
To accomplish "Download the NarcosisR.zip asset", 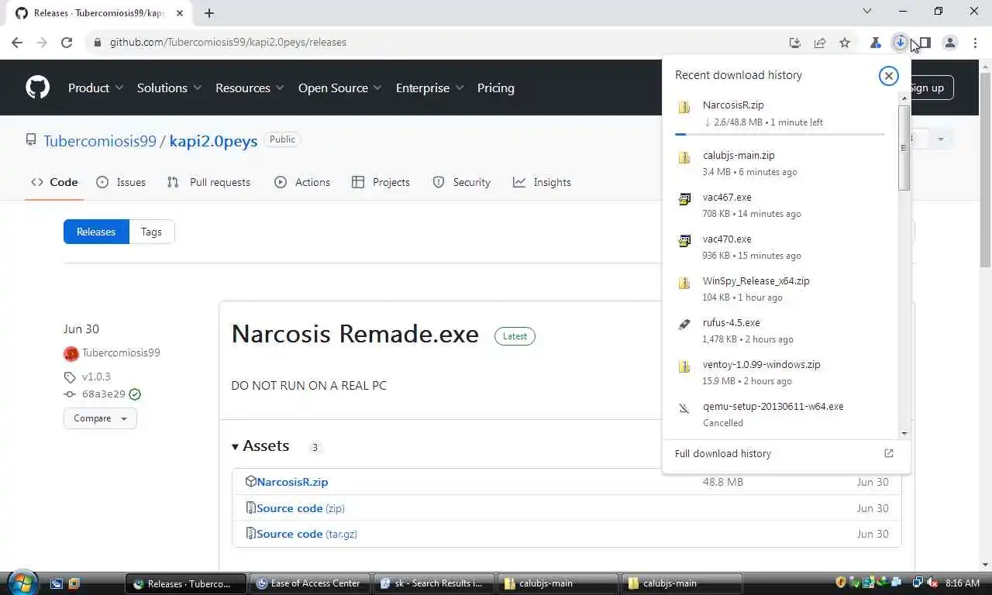I will click(x=292, y=482).
